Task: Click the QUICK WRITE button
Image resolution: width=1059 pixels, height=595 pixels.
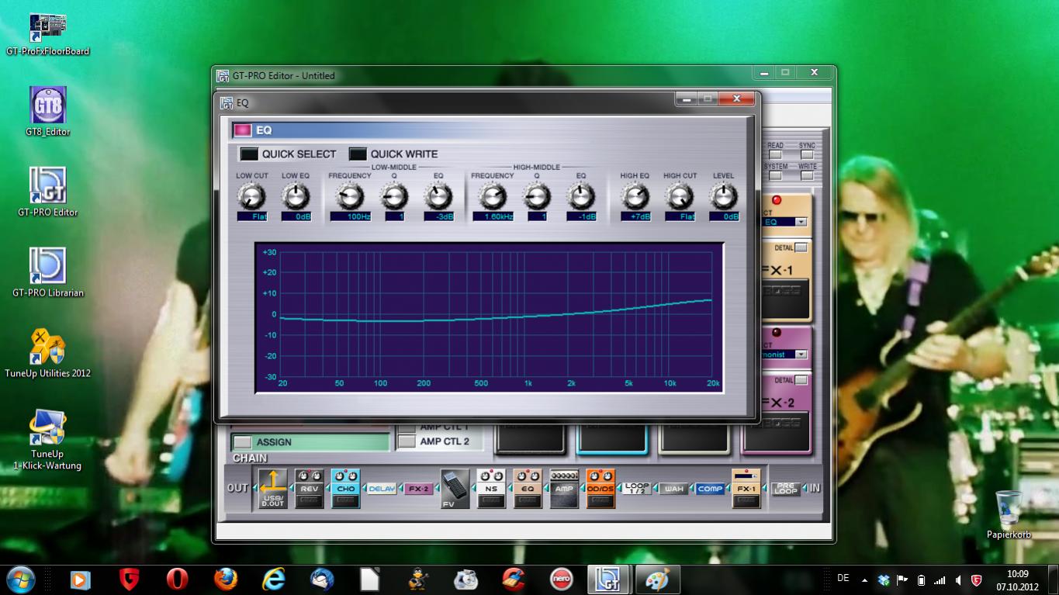Action: [x=358, y=154]
